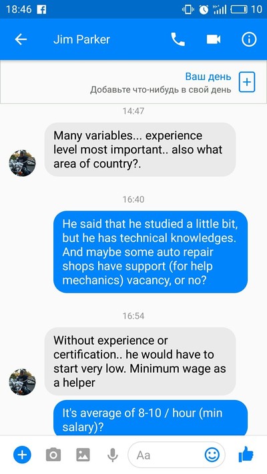The height and width of the screenshot is (474, 267).
Task: Send a thumbs-up like
Action: pos(246,455)
